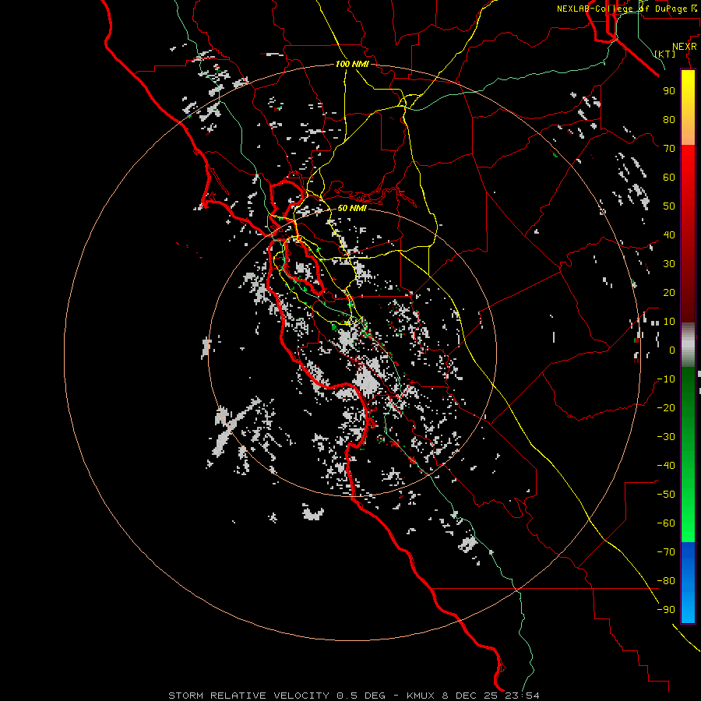Click the 50 value on the velocity scale
Viewport: 701px width, 701px height.
pyautogui.click(x=669, y=206)
